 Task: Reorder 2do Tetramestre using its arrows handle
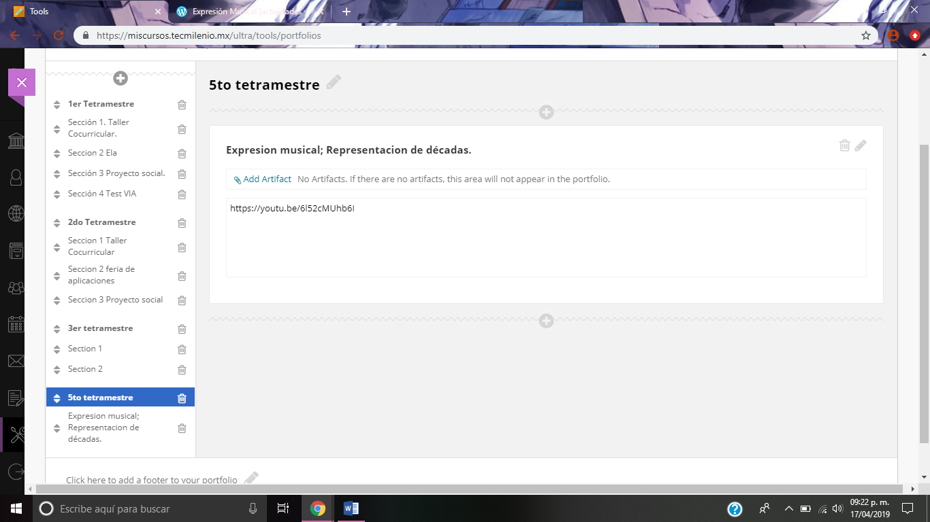tap(57, 223)
